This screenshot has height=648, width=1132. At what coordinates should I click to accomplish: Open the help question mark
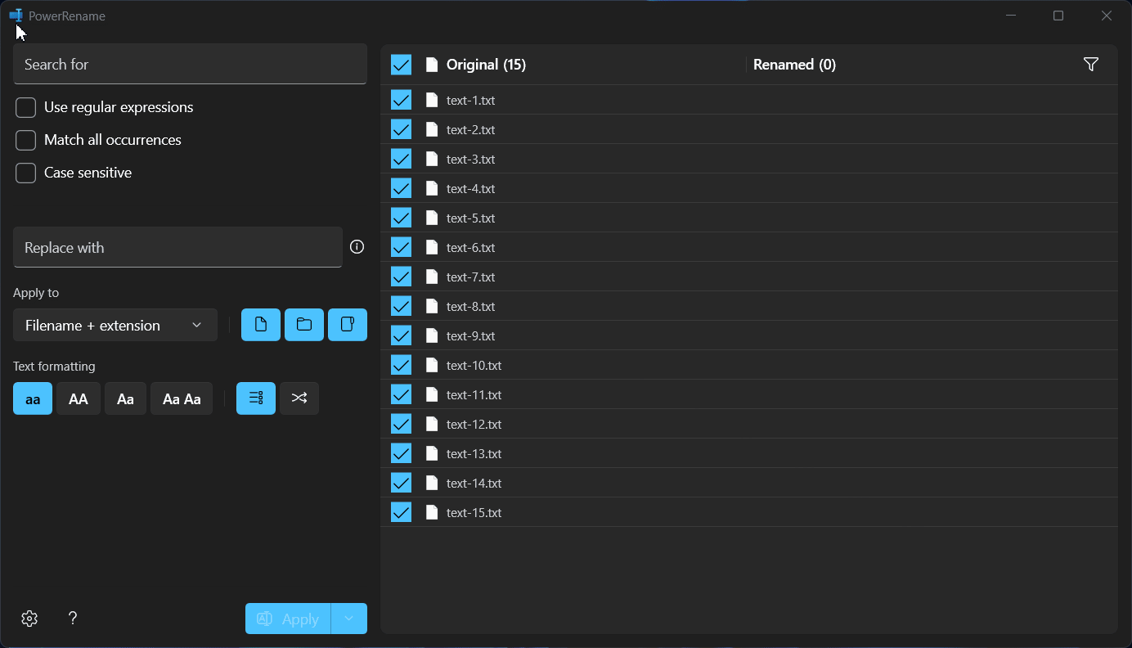click(73, 619)
